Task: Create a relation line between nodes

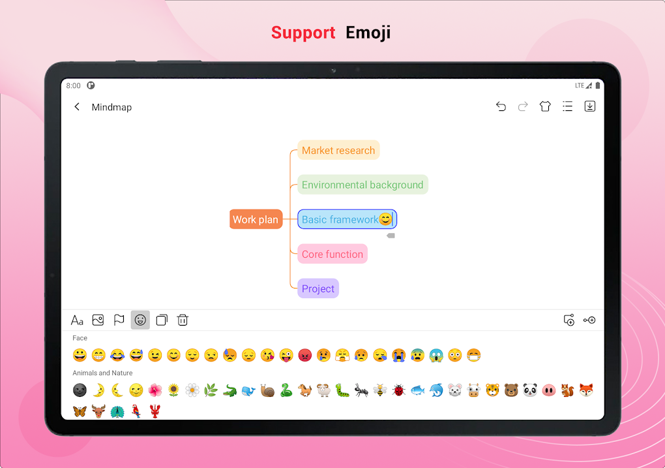Action: point(590,320)
